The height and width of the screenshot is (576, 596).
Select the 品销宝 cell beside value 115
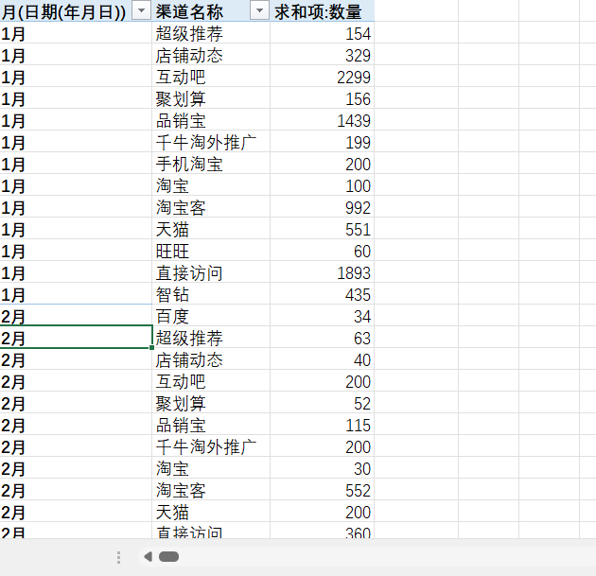(x=211, y=425)
